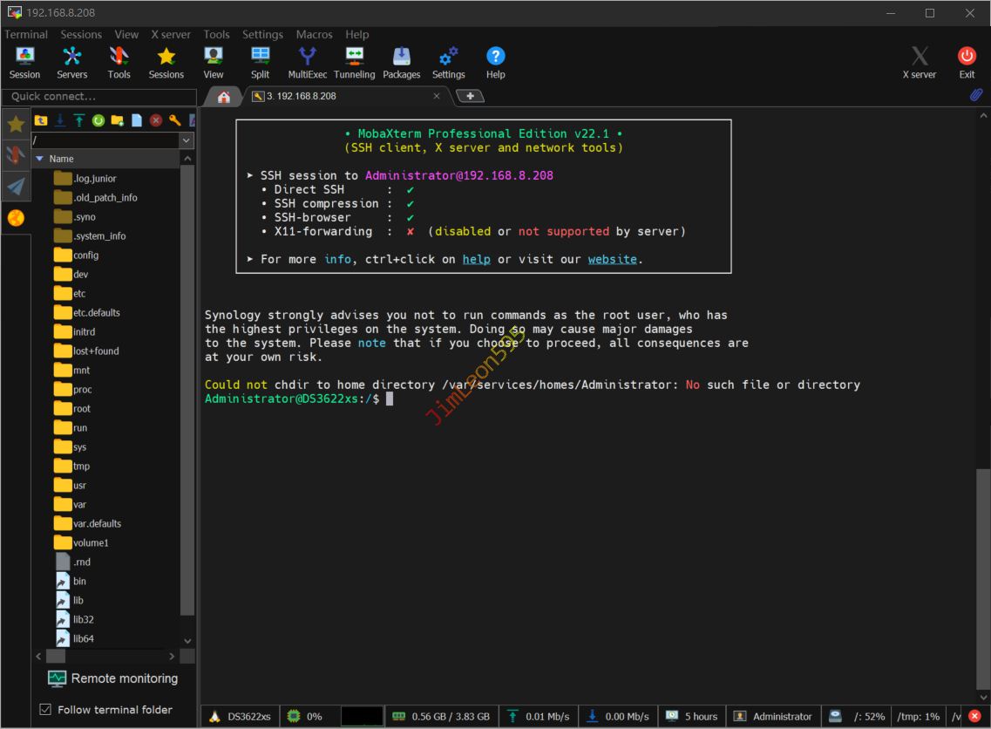Click Remote monitoring button
This screenshot has width=991, height=729.
click(x=112, y=678)
